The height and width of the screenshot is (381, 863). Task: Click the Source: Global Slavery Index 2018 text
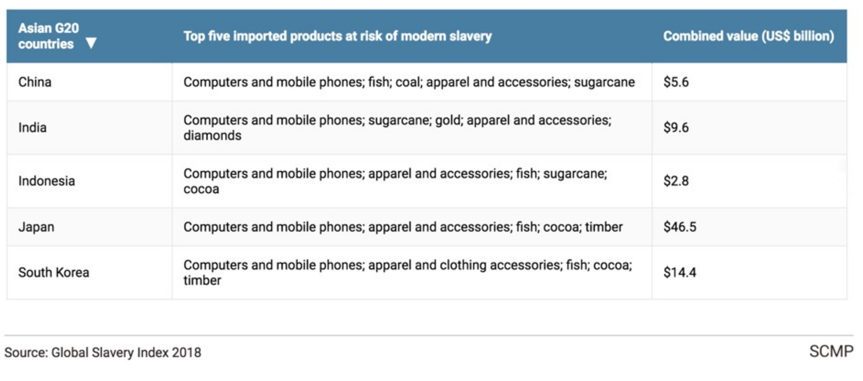point(103,353)
